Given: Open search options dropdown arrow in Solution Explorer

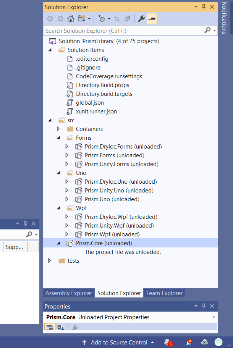Looking at the screenshot, I should (x=215, y=31).
